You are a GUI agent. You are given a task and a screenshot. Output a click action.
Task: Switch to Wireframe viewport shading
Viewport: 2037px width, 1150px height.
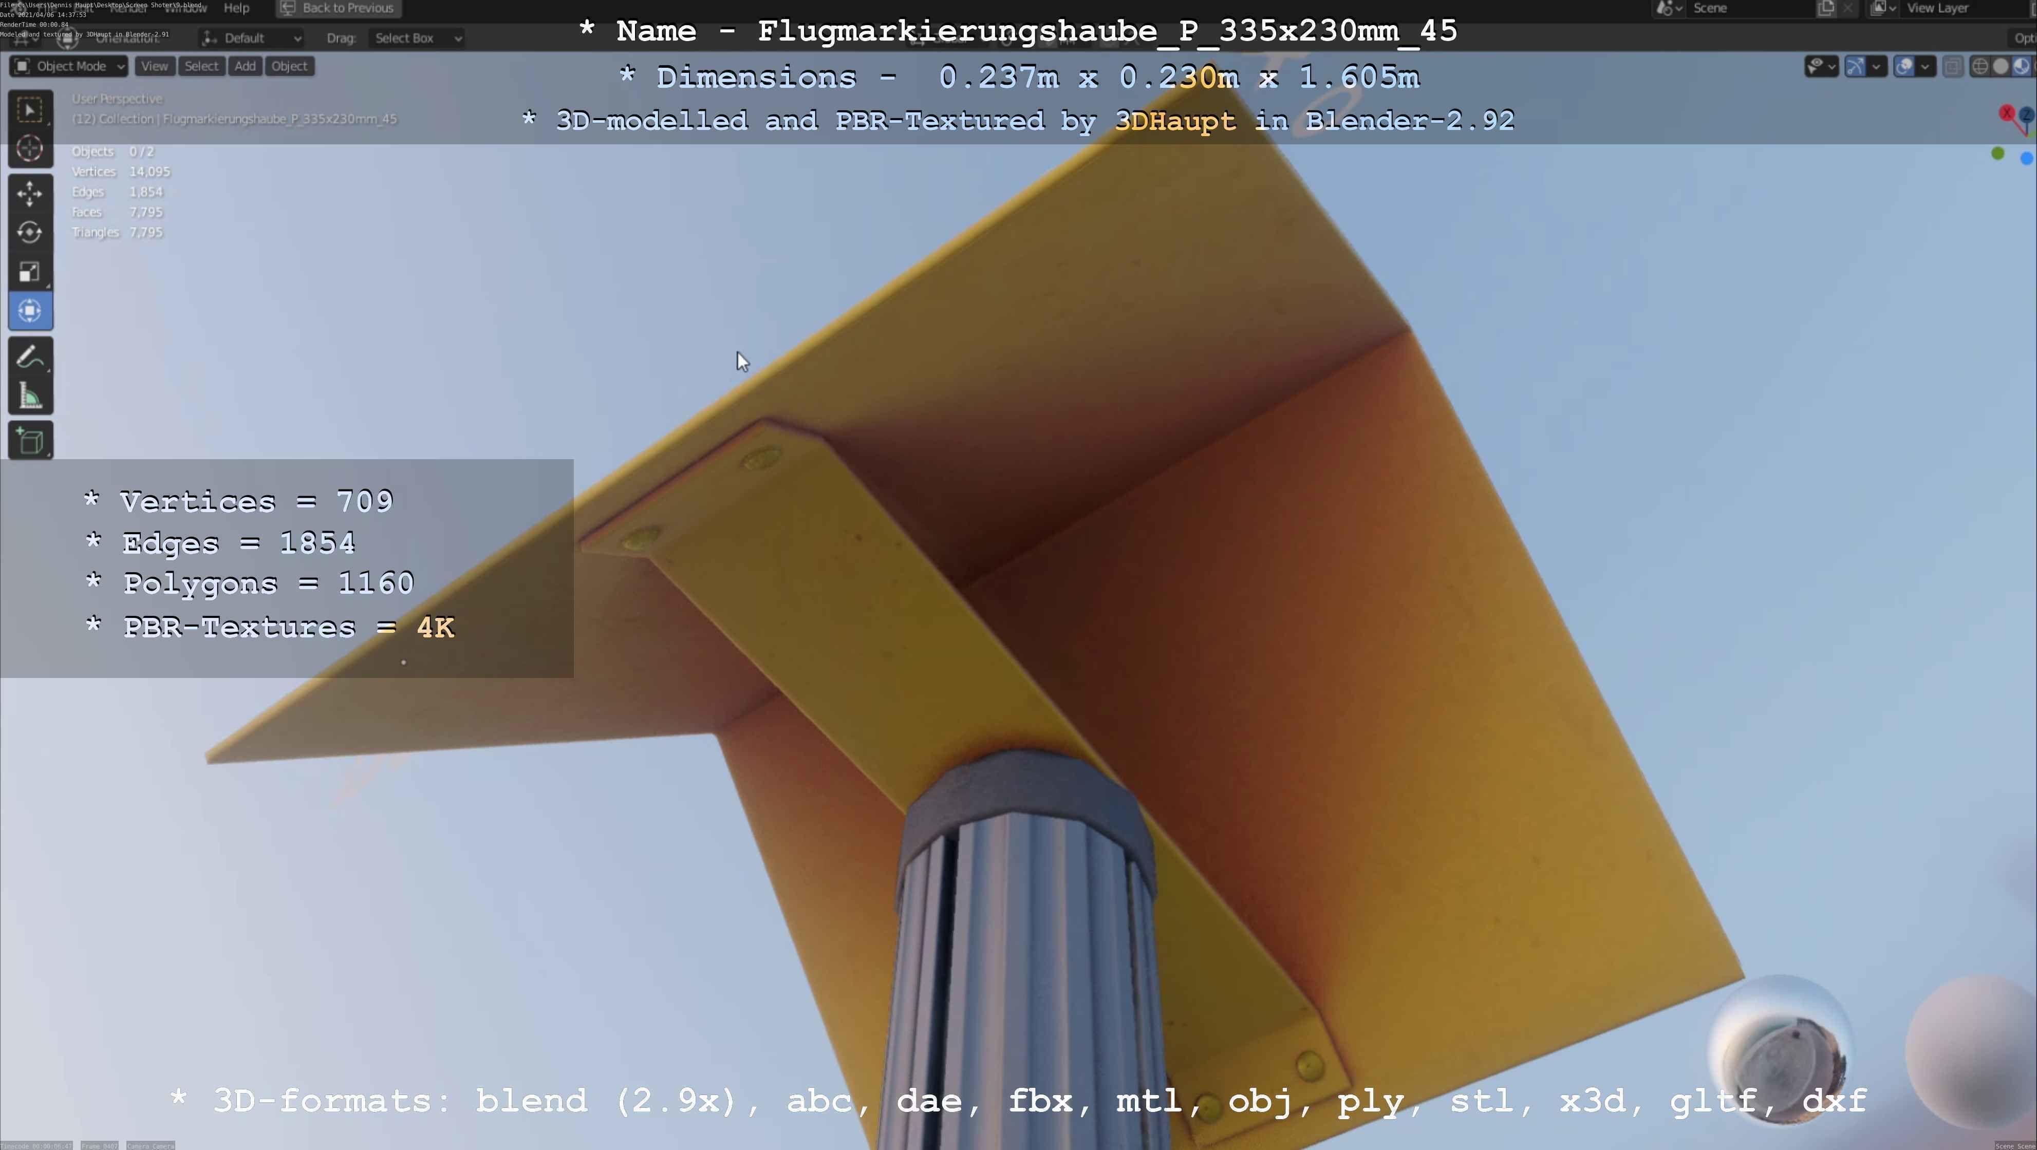(1979, 66)
